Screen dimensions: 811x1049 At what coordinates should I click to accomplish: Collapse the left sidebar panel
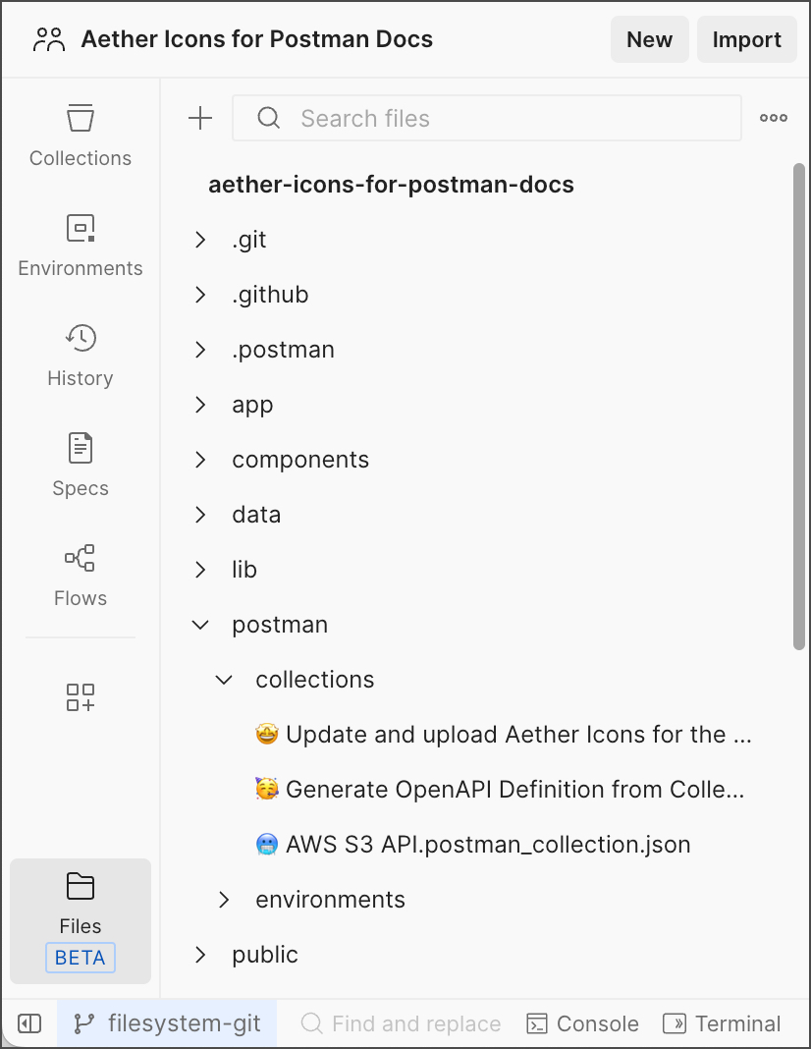coord(28,1023)
